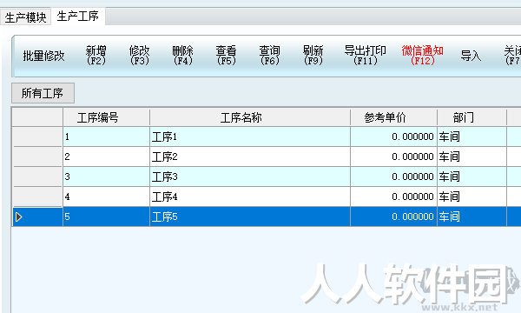Click 工序编号 cell with value 5

[106, 216]
